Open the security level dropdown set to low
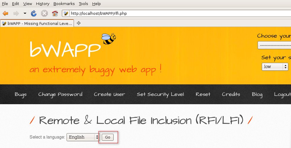Image resolution: width=291 pixels, height=148 pixels. (x=275, y=67)
